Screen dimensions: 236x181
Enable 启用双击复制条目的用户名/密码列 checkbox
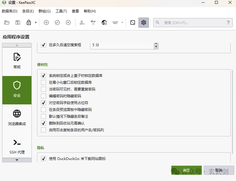point(44,130)
